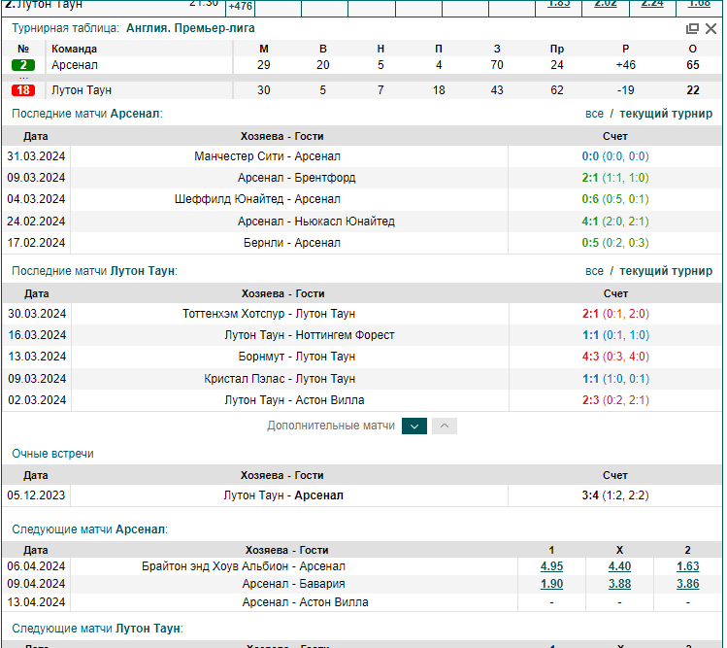Click Лутон Таун points value 22
Screen dimensions: 727x648
pos(693,90)
